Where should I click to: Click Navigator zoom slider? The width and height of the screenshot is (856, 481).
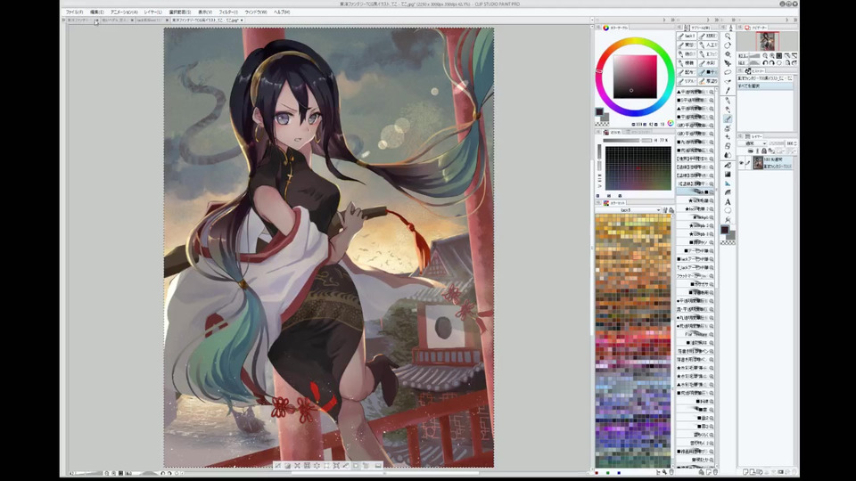pyautogui.click(x=753, y=55)
